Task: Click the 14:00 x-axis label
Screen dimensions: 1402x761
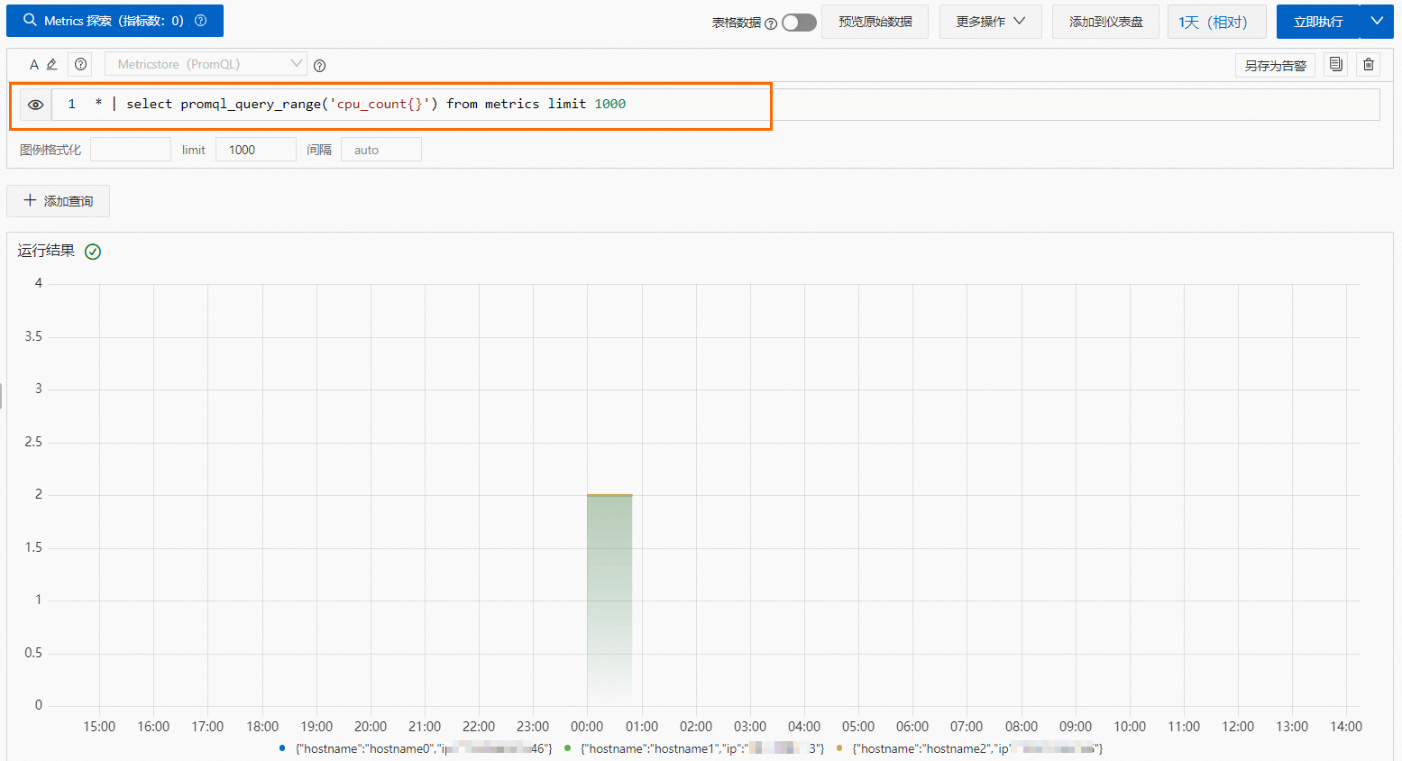Action: click(1346, 727)
